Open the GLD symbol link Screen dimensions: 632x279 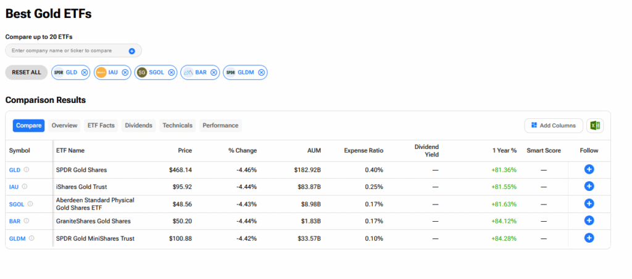[15, 170]
